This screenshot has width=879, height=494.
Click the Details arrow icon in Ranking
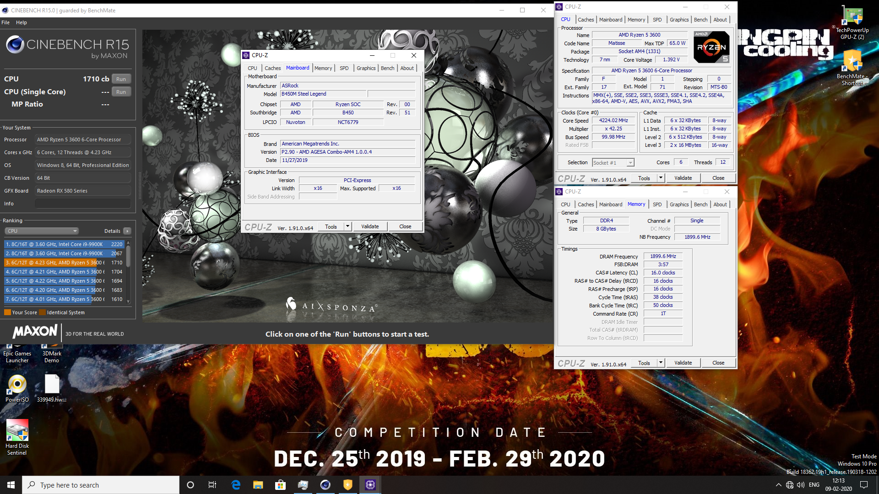click(127, 231)
